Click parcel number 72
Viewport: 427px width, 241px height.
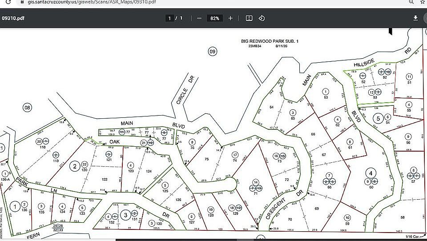[286, 180]
